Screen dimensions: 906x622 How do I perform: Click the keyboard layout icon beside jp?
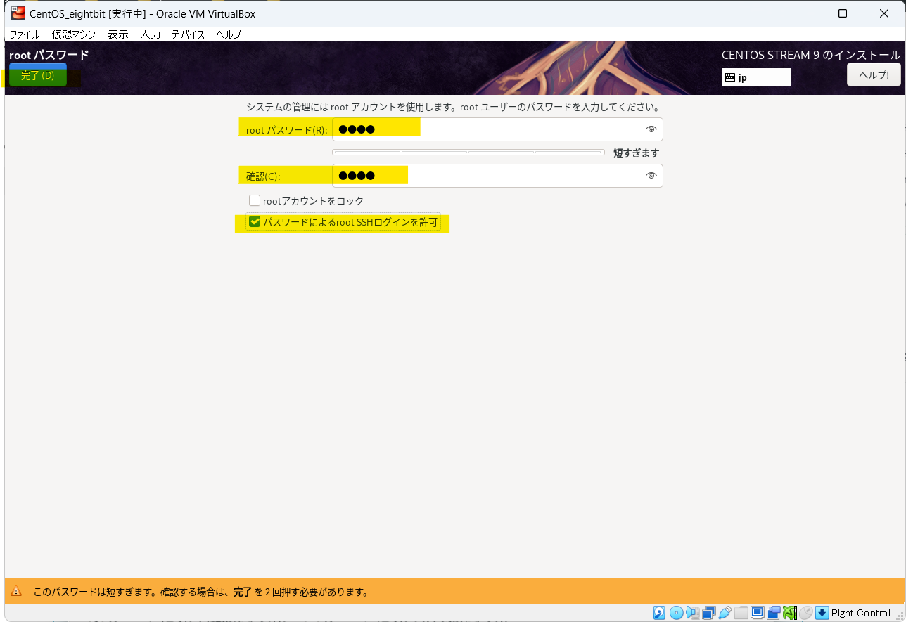[x=729, y=77]
